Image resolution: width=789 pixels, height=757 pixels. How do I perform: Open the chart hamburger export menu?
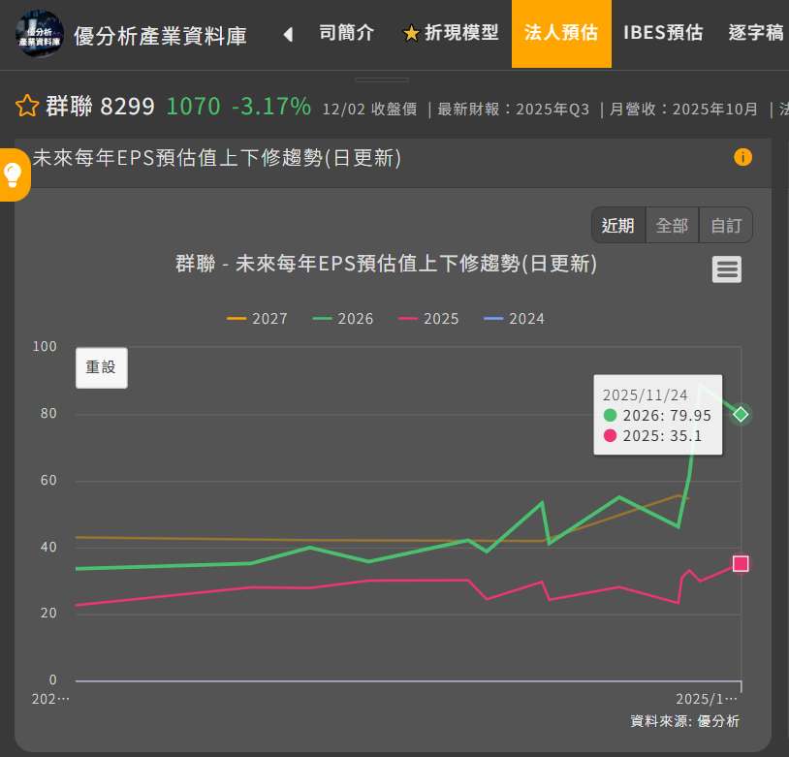pos(727,269)
